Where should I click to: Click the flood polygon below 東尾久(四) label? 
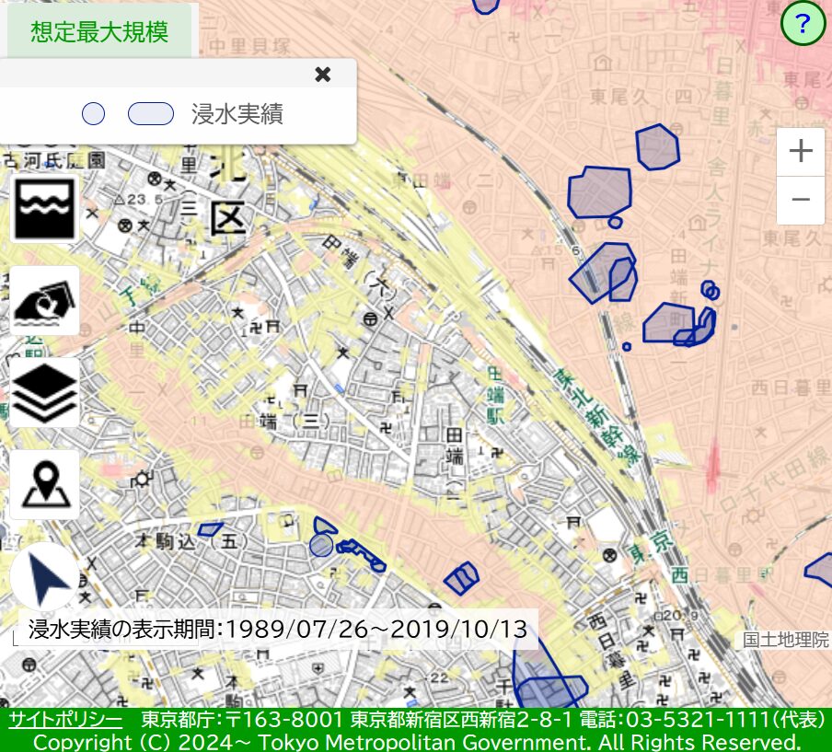[x=657, y=147]
